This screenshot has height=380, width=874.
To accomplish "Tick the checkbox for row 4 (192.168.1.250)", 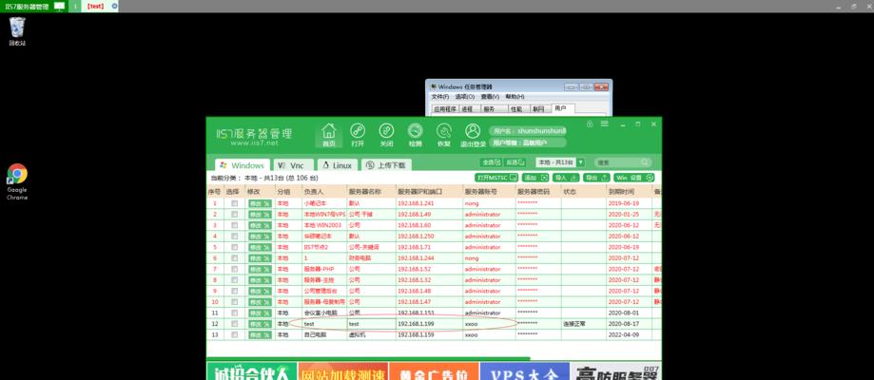I will tap(235, 237).
